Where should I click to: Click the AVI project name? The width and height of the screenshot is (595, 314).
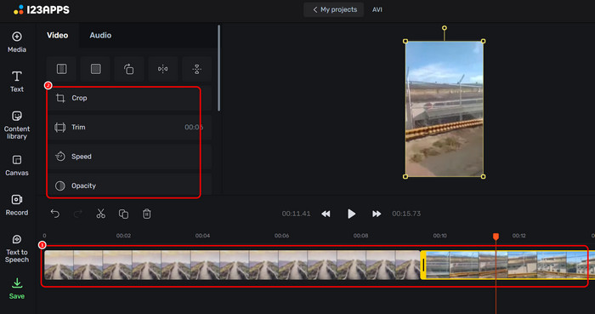click(x=377, y=10)
